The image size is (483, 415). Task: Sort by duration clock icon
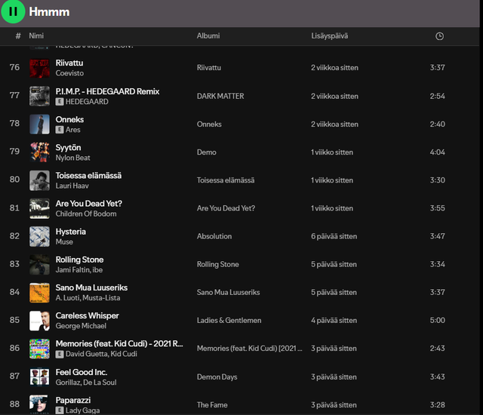click(x=439, y=36)
